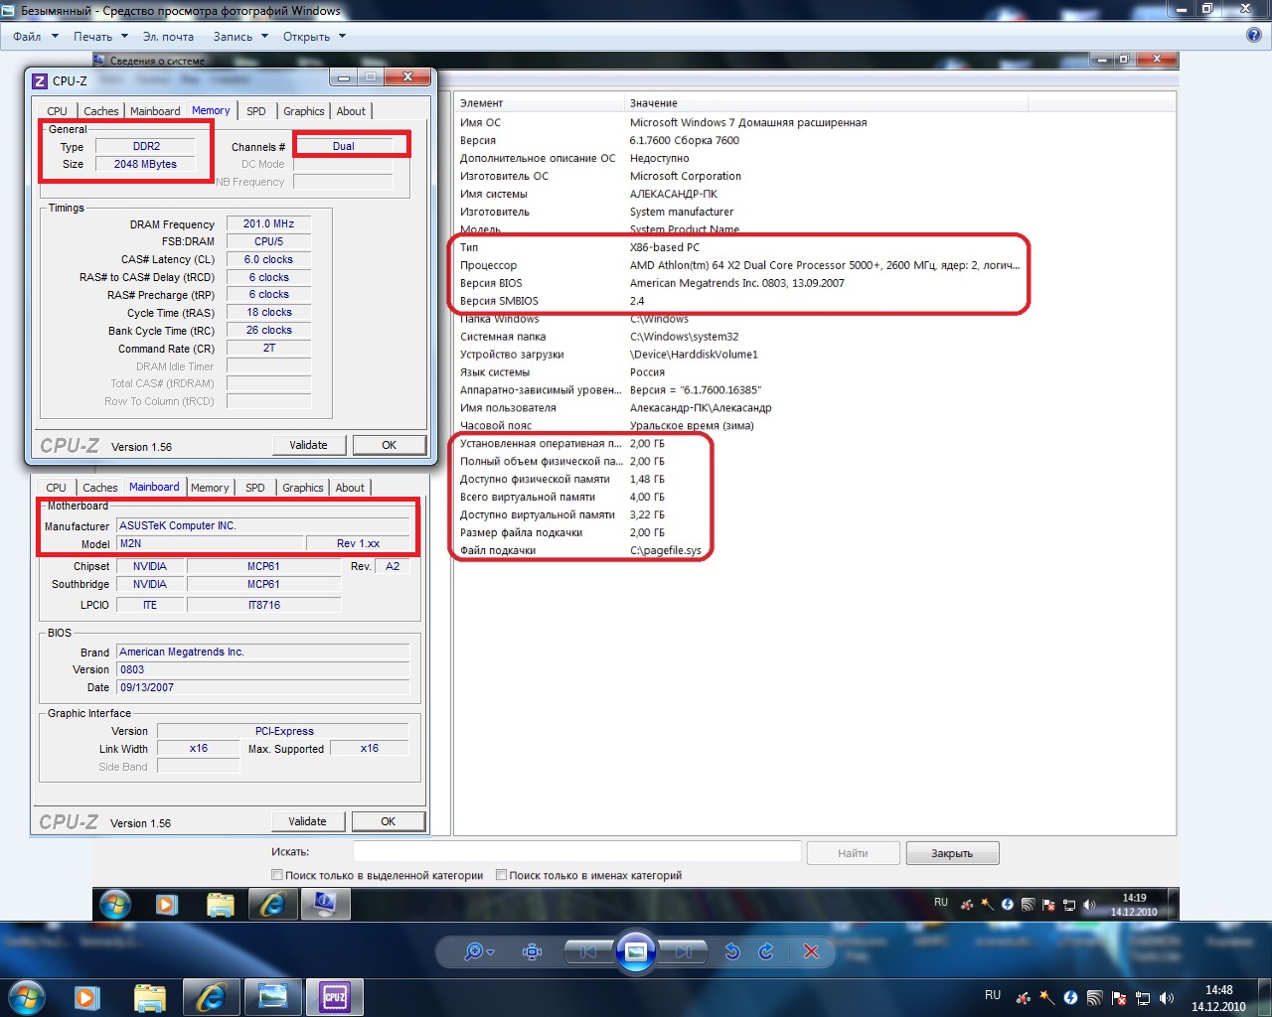Viewport: 1272px width, 1017px height.
Task: Open Photo Viewer help question-mark icon
Action: (x=1254, y=36)
